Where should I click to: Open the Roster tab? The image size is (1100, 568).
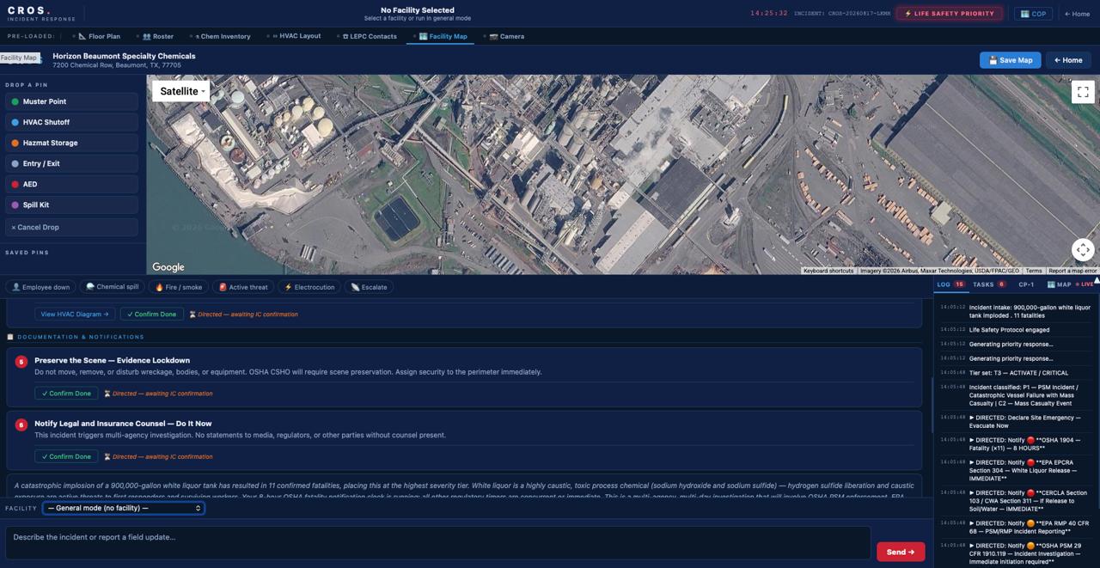click(157, 36)
